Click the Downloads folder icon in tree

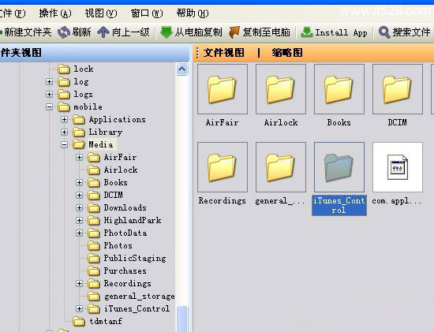(94, 207)
